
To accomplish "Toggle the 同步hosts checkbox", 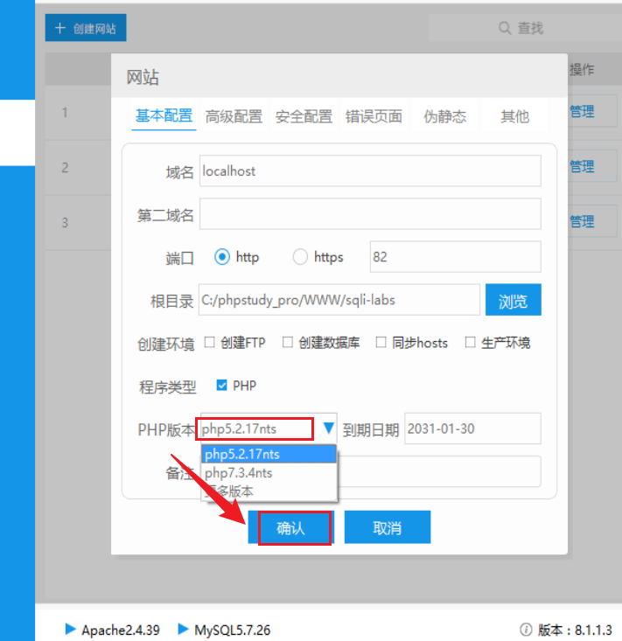I will click(x=381, y=342).
